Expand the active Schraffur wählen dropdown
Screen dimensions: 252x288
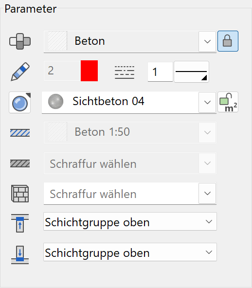(x=207, y=194)
